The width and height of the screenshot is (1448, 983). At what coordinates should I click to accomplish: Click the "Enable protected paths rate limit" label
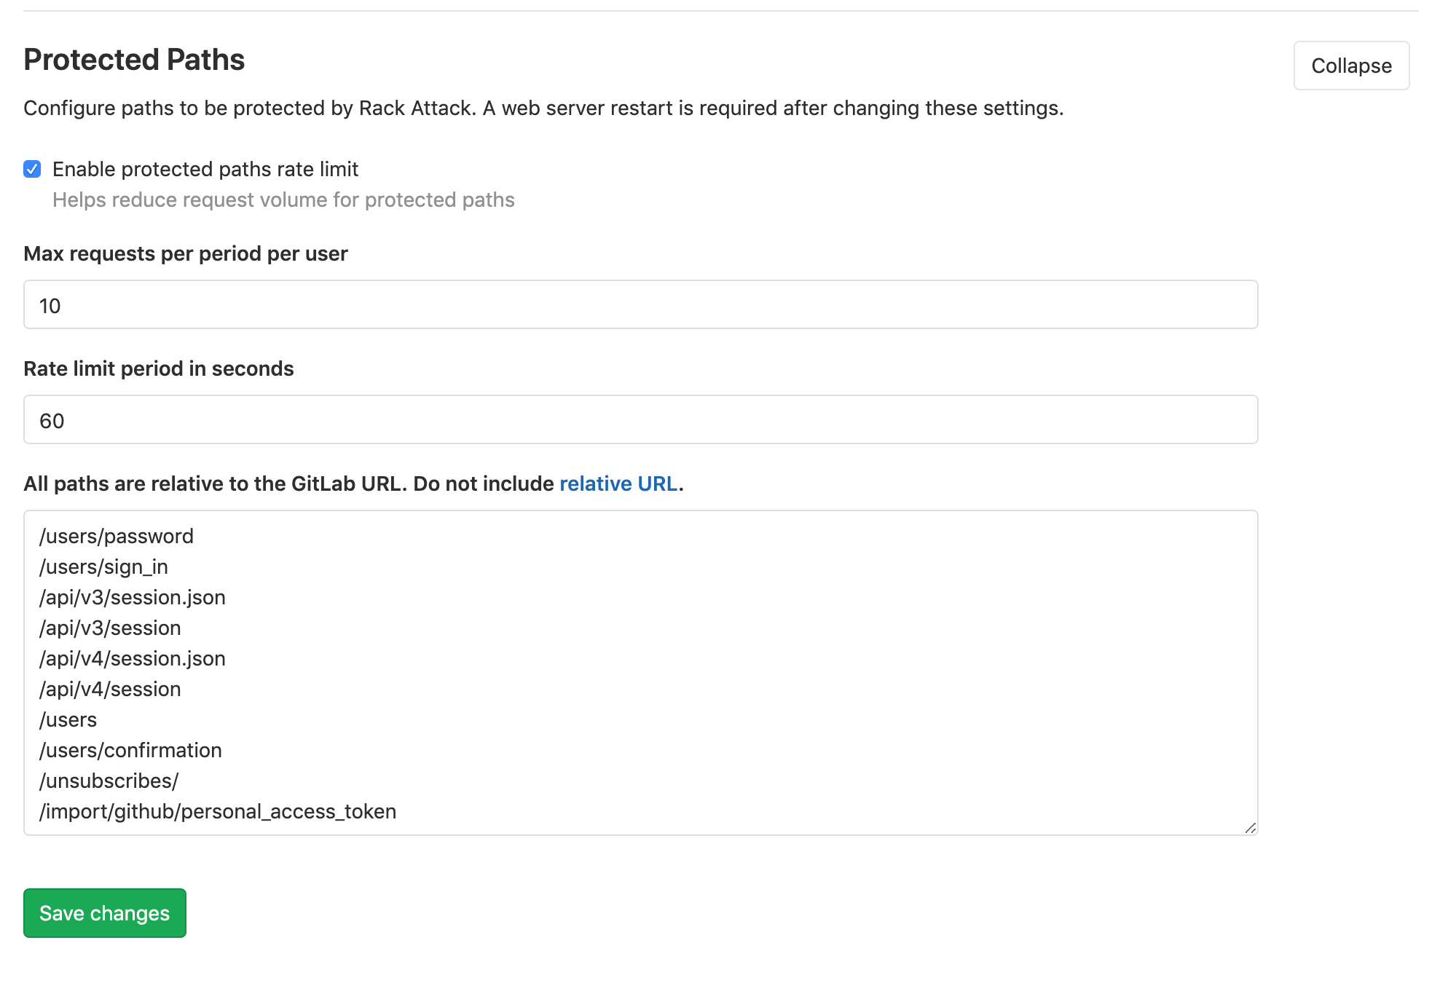[205, 169]
